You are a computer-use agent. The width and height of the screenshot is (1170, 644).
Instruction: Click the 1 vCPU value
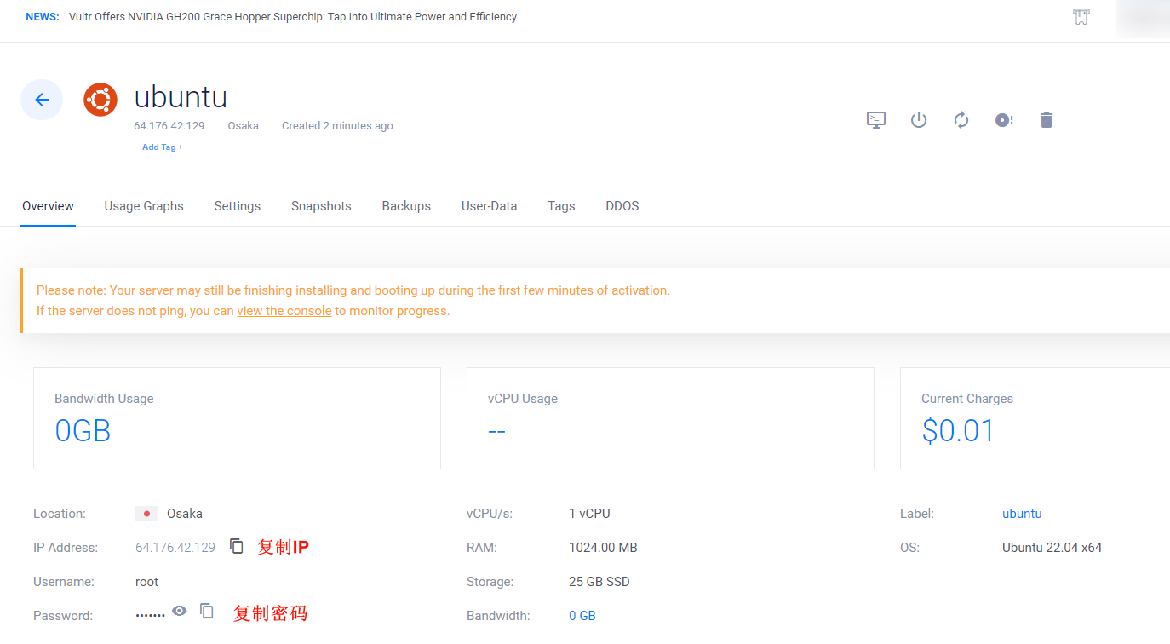[x=589, y=514]
